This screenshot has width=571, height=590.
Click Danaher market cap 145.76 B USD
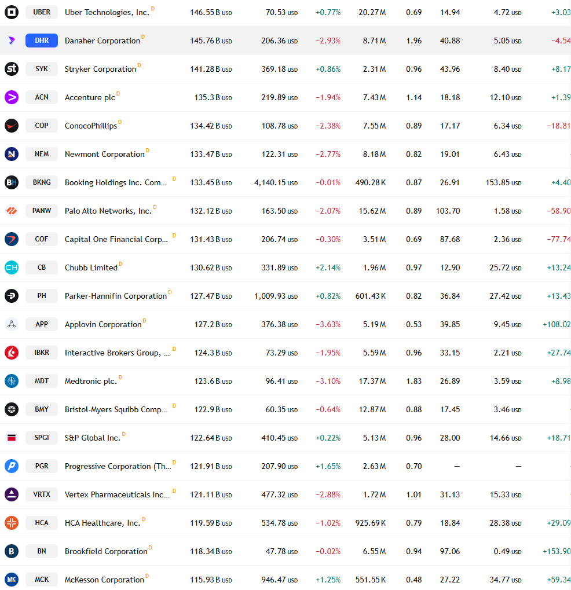click(x=211, y=41)
